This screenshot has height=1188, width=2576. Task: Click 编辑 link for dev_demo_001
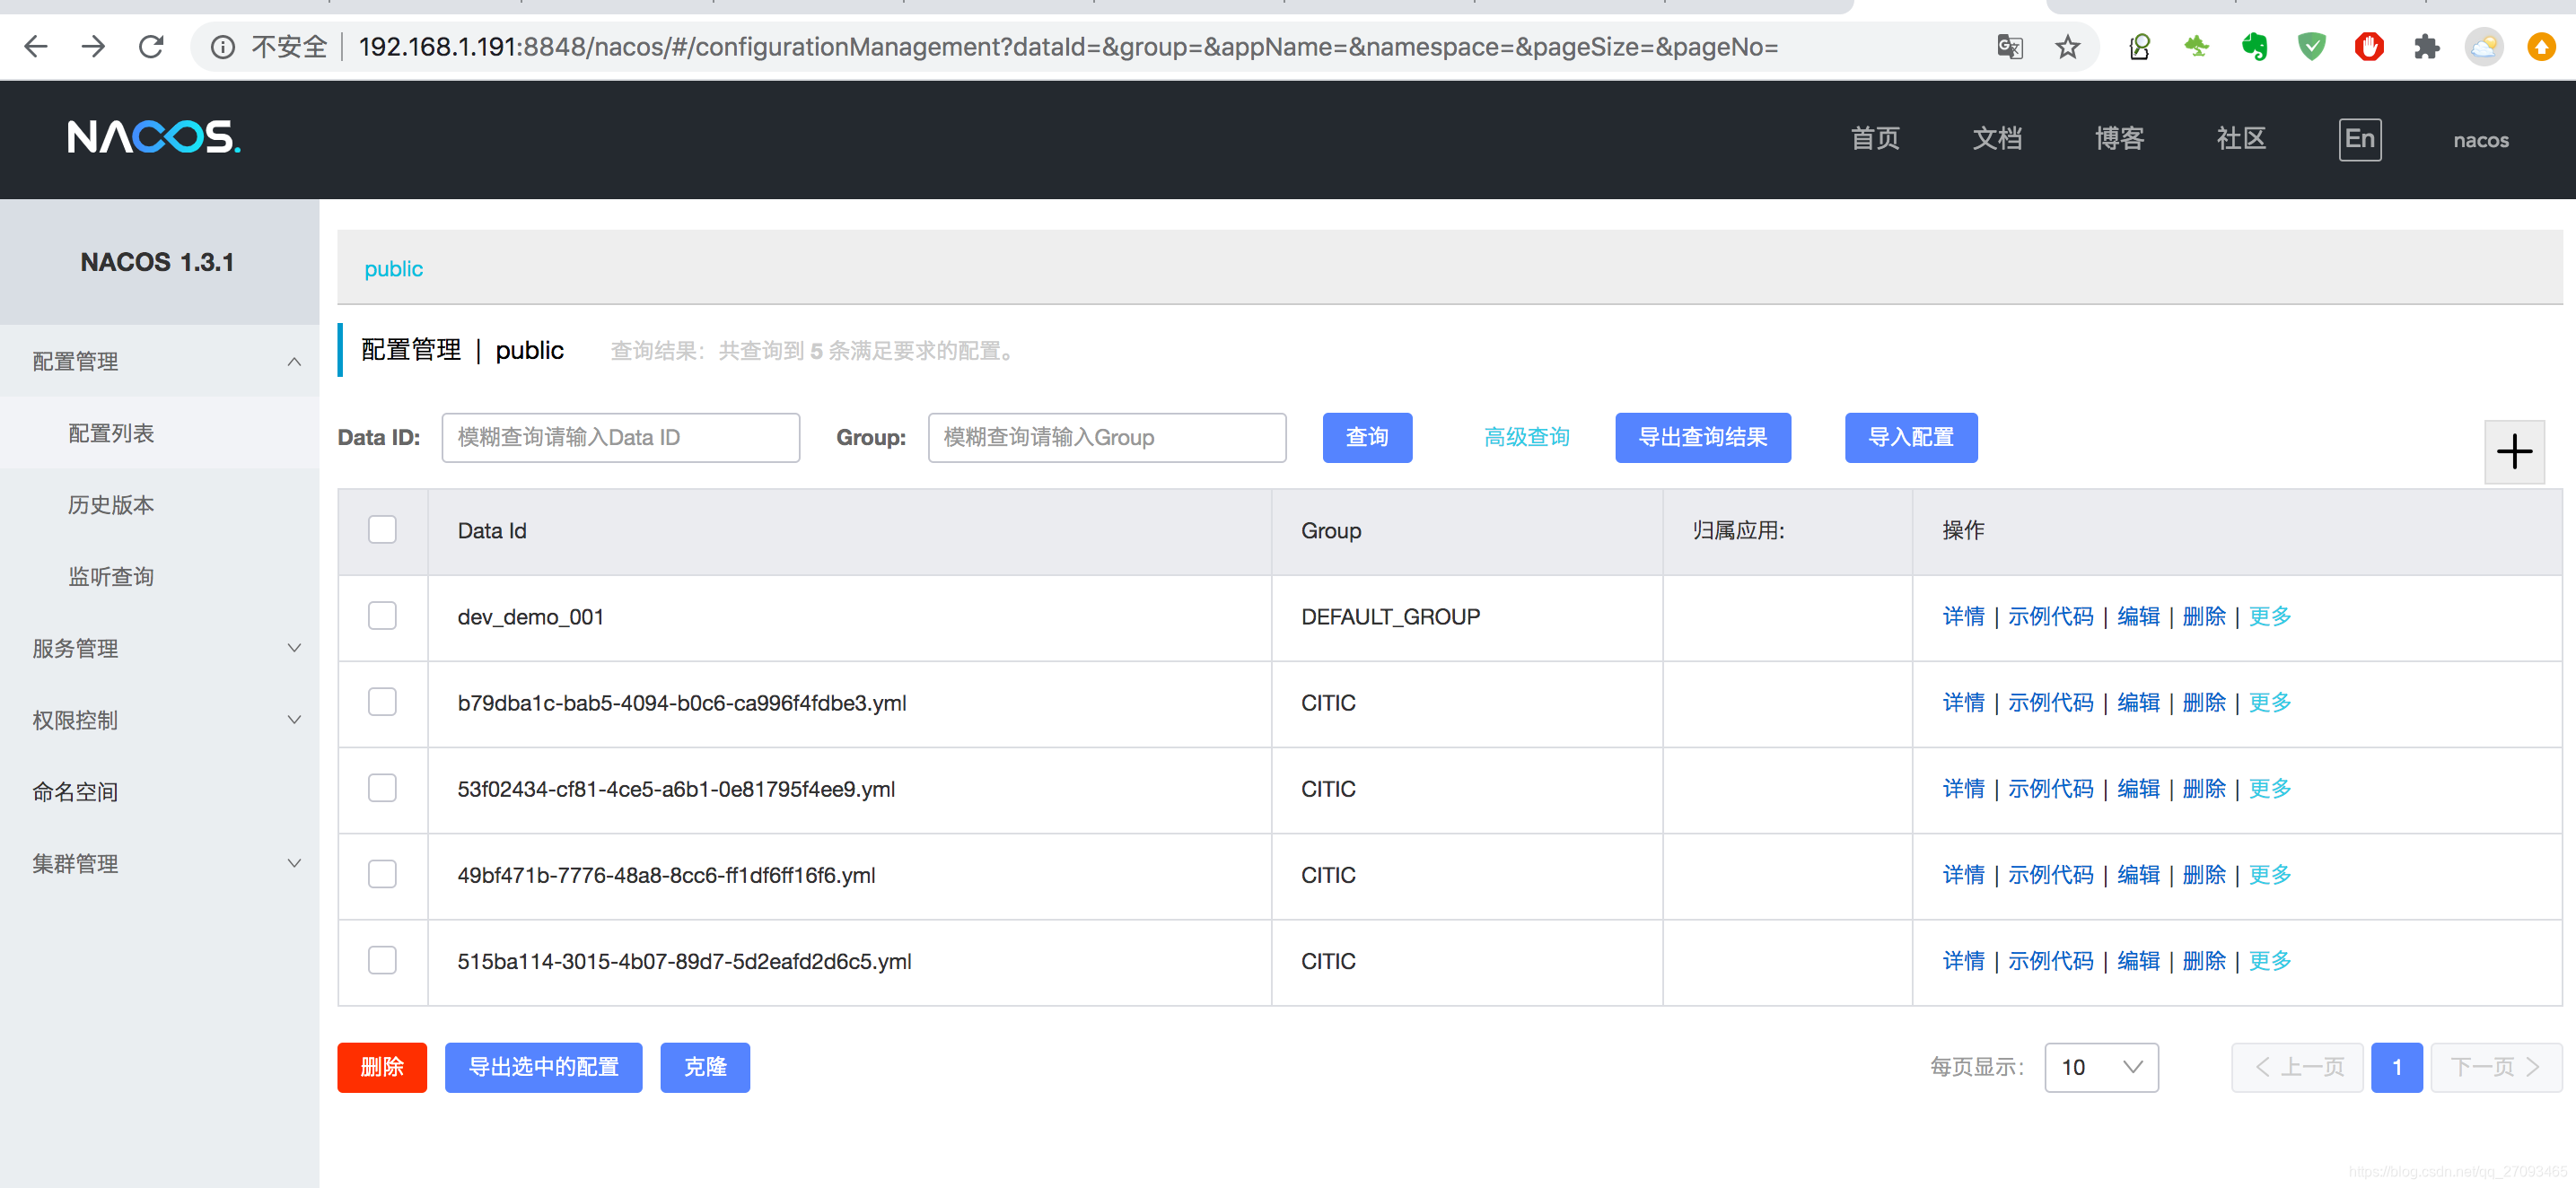tap(2138, 616)
